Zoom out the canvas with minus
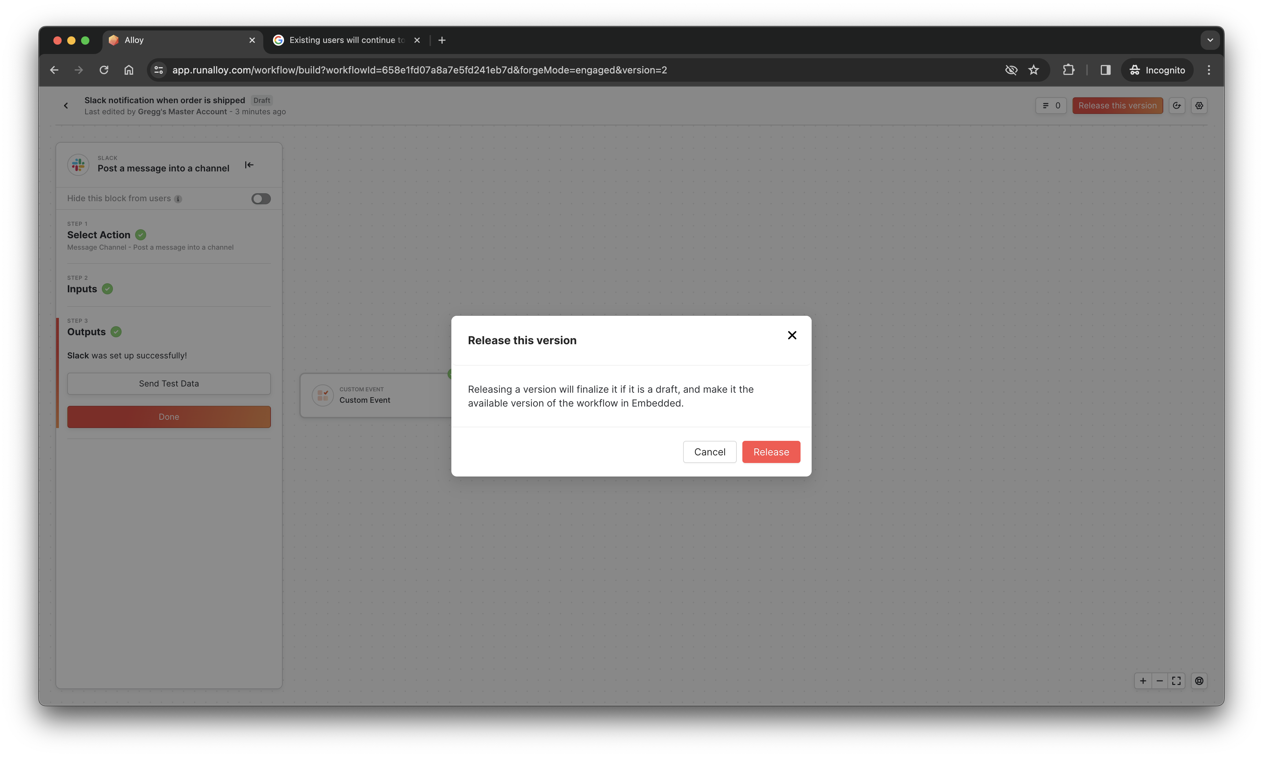 click(1160, 681)
